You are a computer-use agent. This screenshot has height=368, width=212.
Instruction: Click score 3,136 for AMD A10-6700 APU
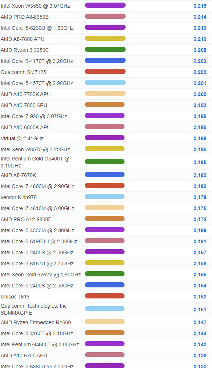pyautogui.click(x=200, y=355)
